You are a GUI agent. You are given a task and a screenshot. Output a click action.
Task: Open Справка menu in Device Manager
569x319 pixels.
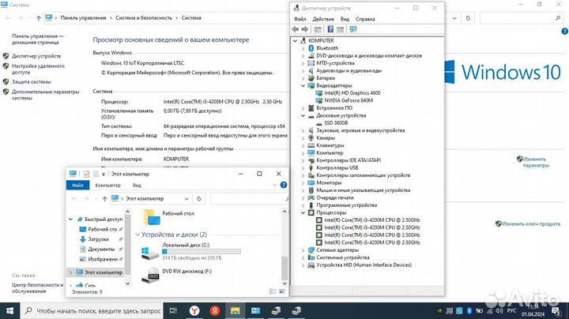[x=365, y=19]
